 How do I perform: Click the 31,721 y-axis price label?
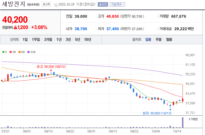(190, 113)
